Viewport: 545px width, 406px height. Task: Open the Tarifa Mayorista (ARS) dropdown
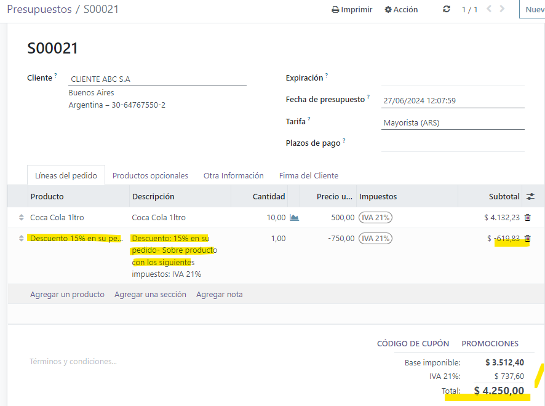[453, 122]
